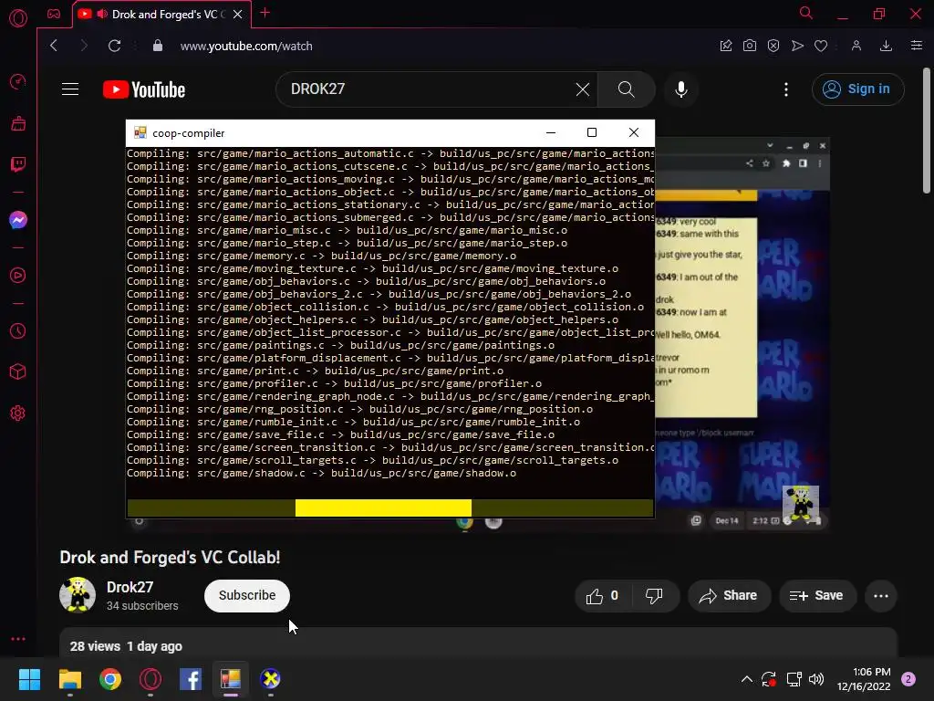
Task: Open the ad blocker shield icon
Action: point(773,46)
